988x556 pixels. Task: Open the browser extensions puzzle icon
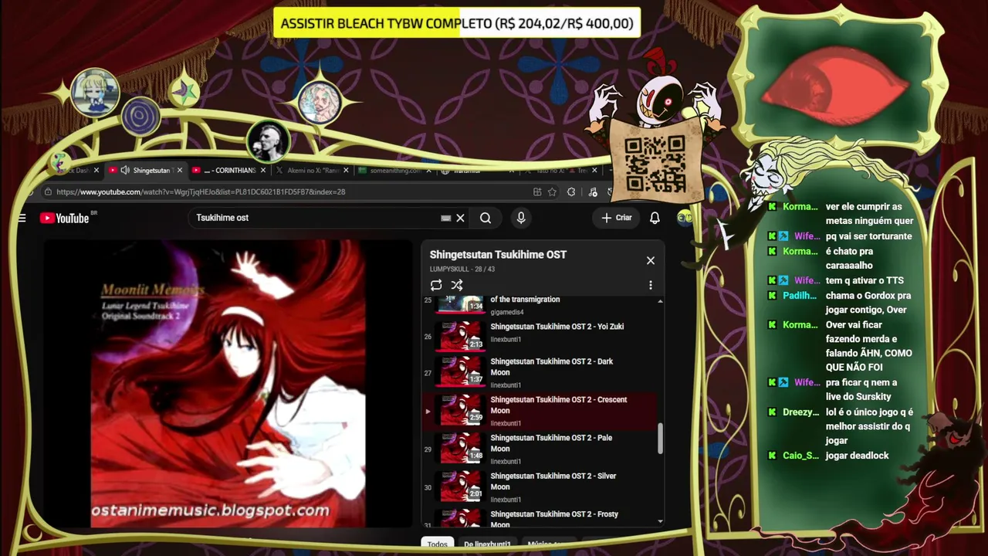(x=571, y=192)
